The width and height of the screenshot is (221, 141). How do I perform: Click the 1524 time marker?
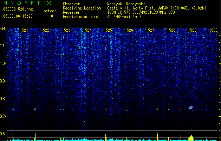(87, 30)
